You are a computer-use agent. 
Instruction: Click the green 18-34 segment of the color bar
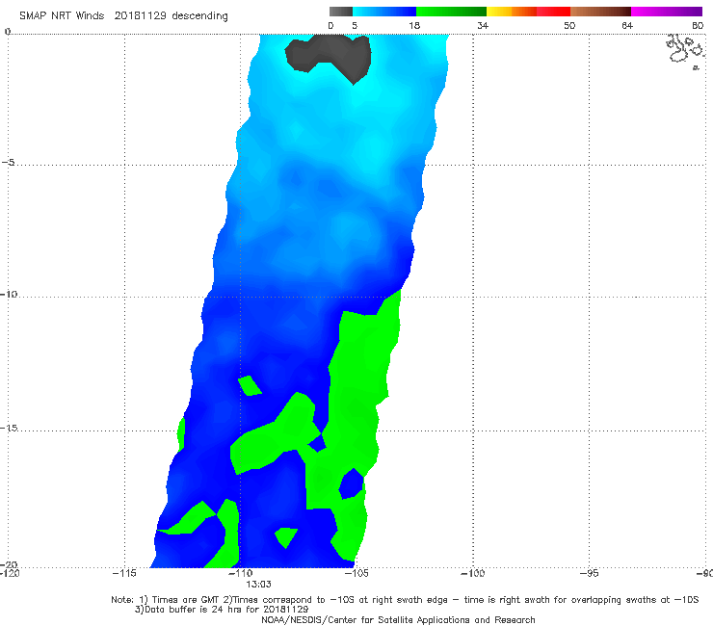(451, 12)
